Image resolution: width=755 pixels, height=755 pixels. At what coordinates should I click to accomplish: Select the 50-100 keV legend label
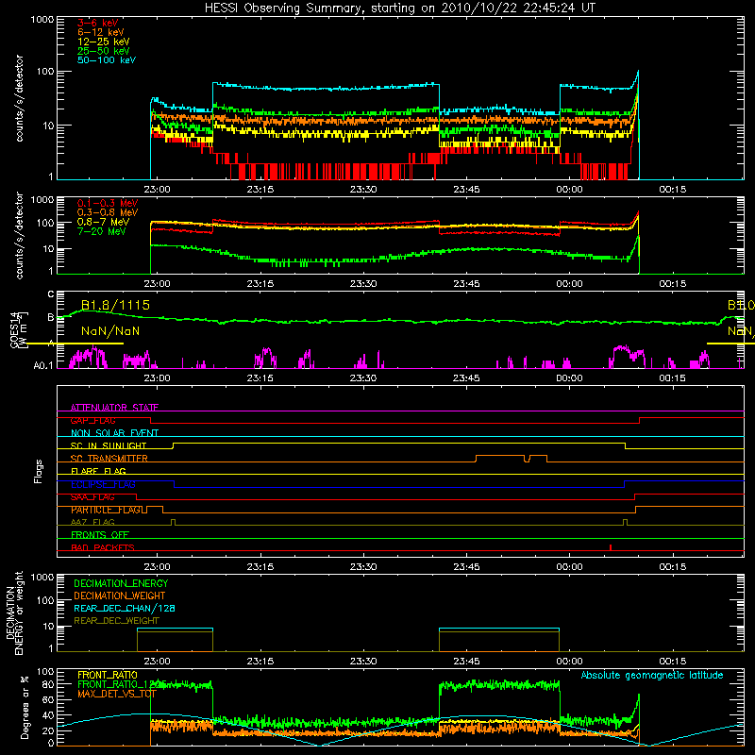(107, 60)
